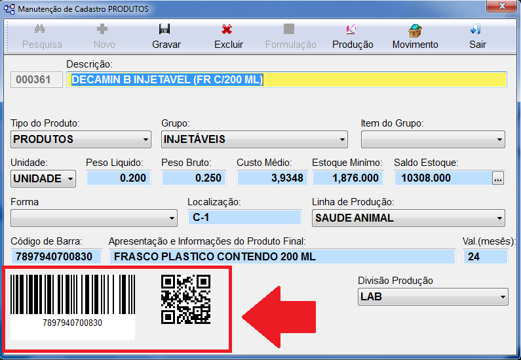The height and width of the screenshot is (360, 521).
Task: Click the Peso Liquido field
Action: click(x=119, y=178)
